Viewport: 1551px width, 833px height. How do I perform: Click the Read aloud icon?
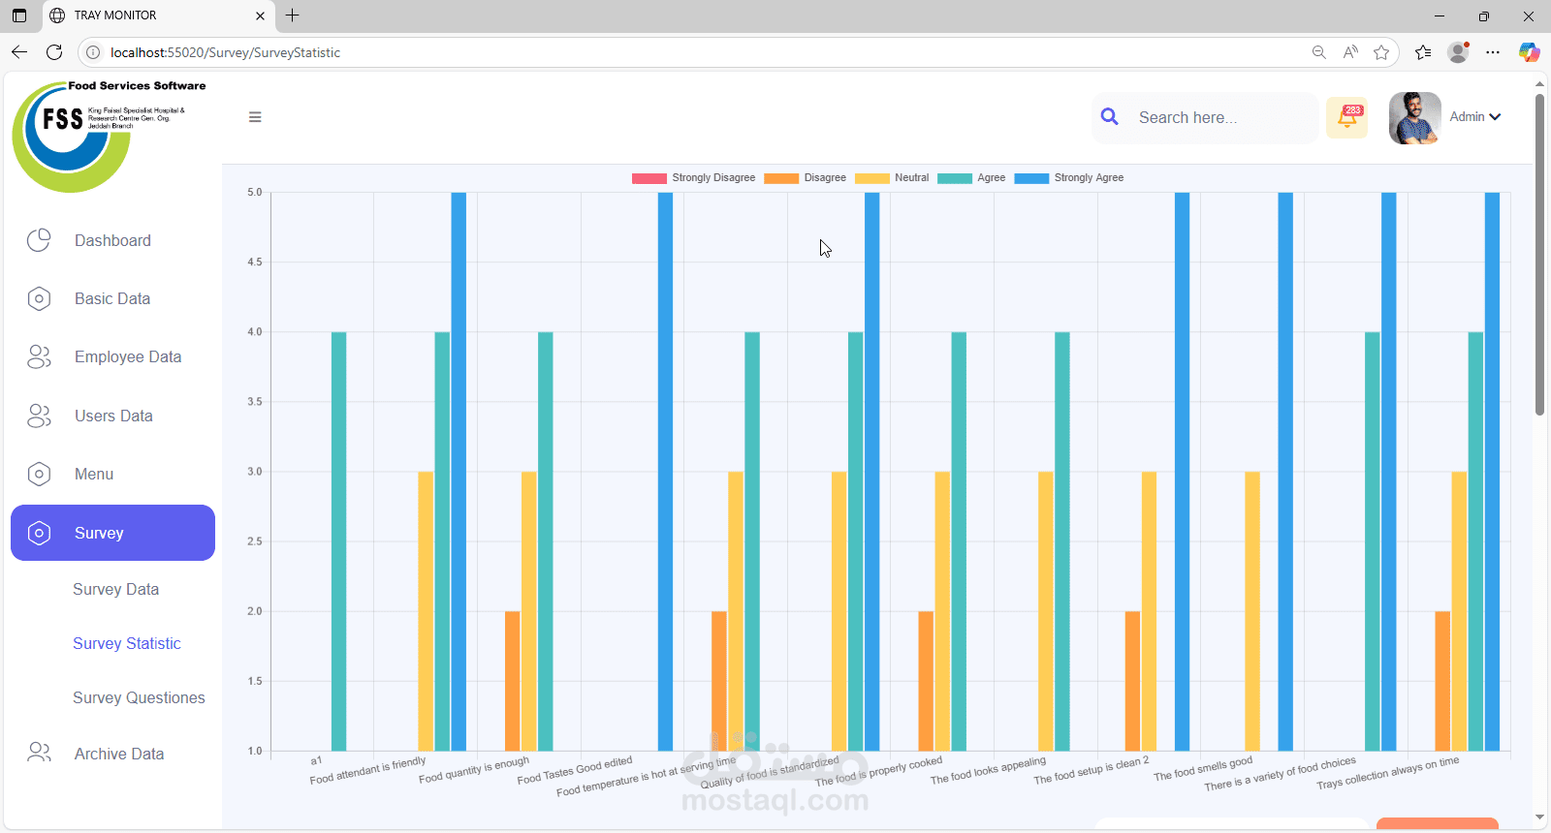(x=1350, y=52)
